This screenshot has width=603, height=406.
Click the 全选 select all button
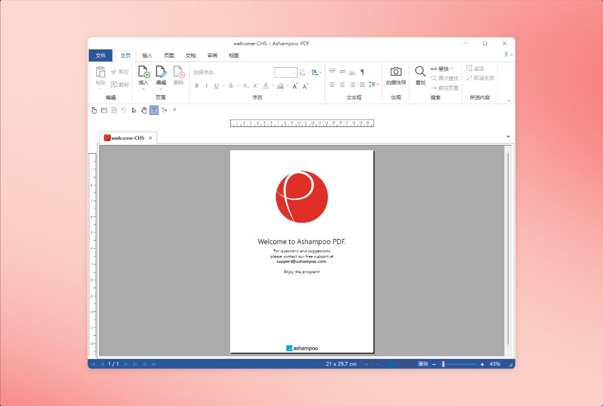(478, 68)
